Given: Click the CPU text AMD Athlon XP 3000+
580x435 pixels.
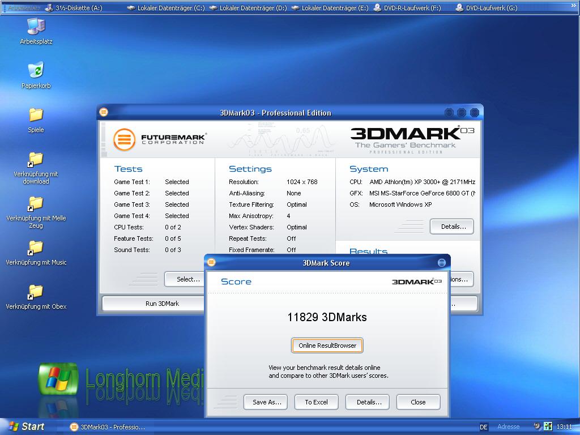Looking at the screenshot, I should point(422,182).
